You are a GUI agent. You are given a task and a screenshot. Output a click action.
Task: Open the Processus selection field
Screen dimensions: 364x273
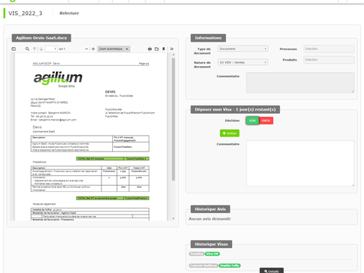pos(329,49)
